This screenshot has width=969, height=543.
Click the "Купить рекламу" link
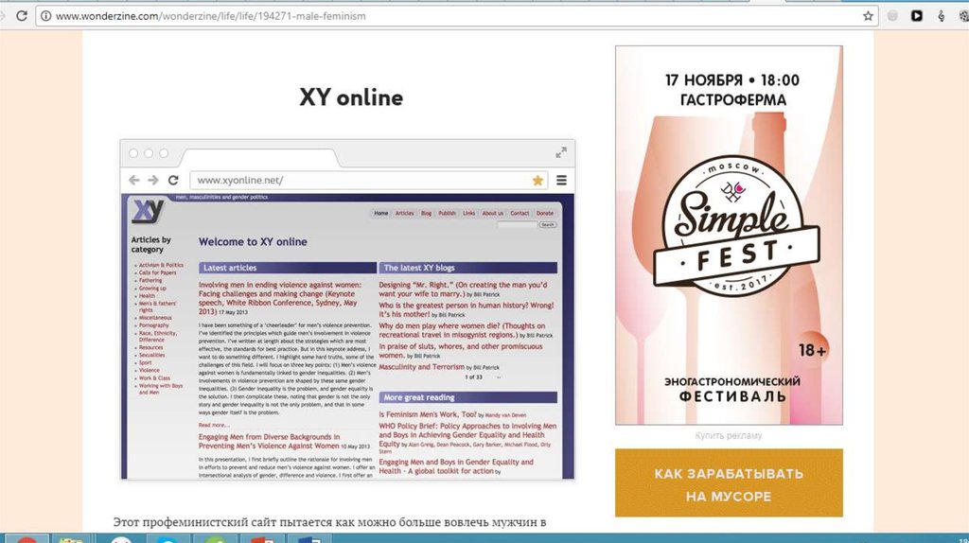click(728, 435)
